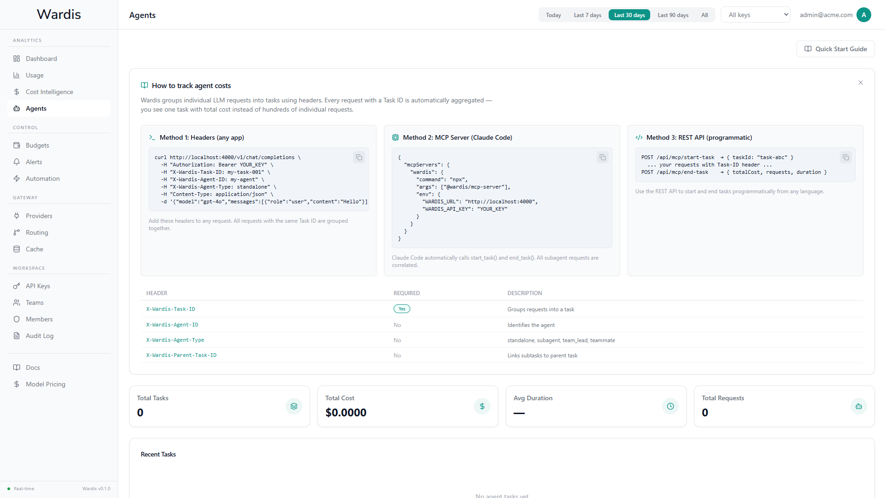Click the Yes required badge
This screenshot has height=498, width=886.
pos(402,309)
